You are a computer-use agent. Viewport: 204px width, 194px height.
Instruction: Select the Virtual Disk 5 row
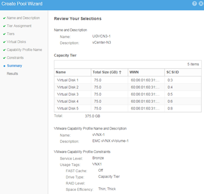click(x=128, y=108)
